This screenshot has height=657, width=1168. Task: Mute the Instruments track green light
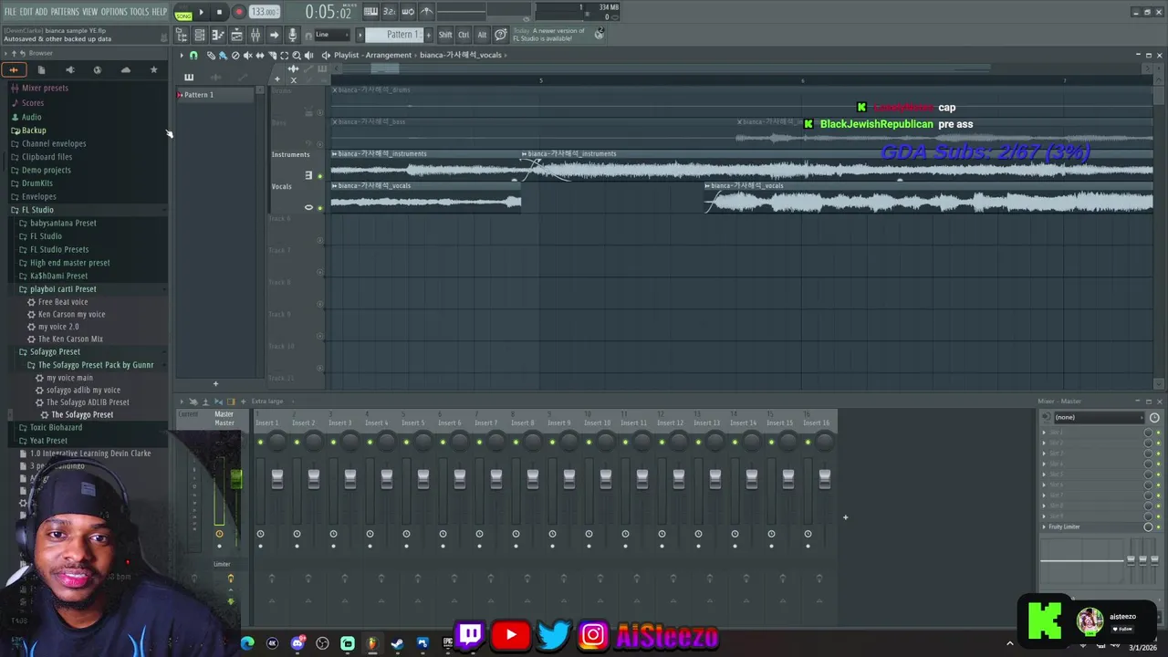(x=319, y=175)
